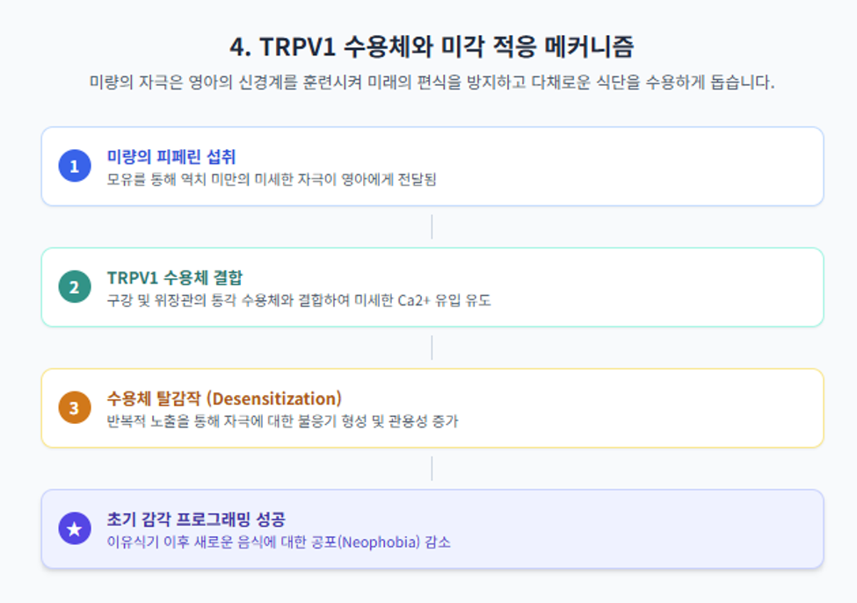This screenshot has width=857, height=603.
Task: Click the Ca2+ 유입 유도 description text
Action: tap(299, 301)
